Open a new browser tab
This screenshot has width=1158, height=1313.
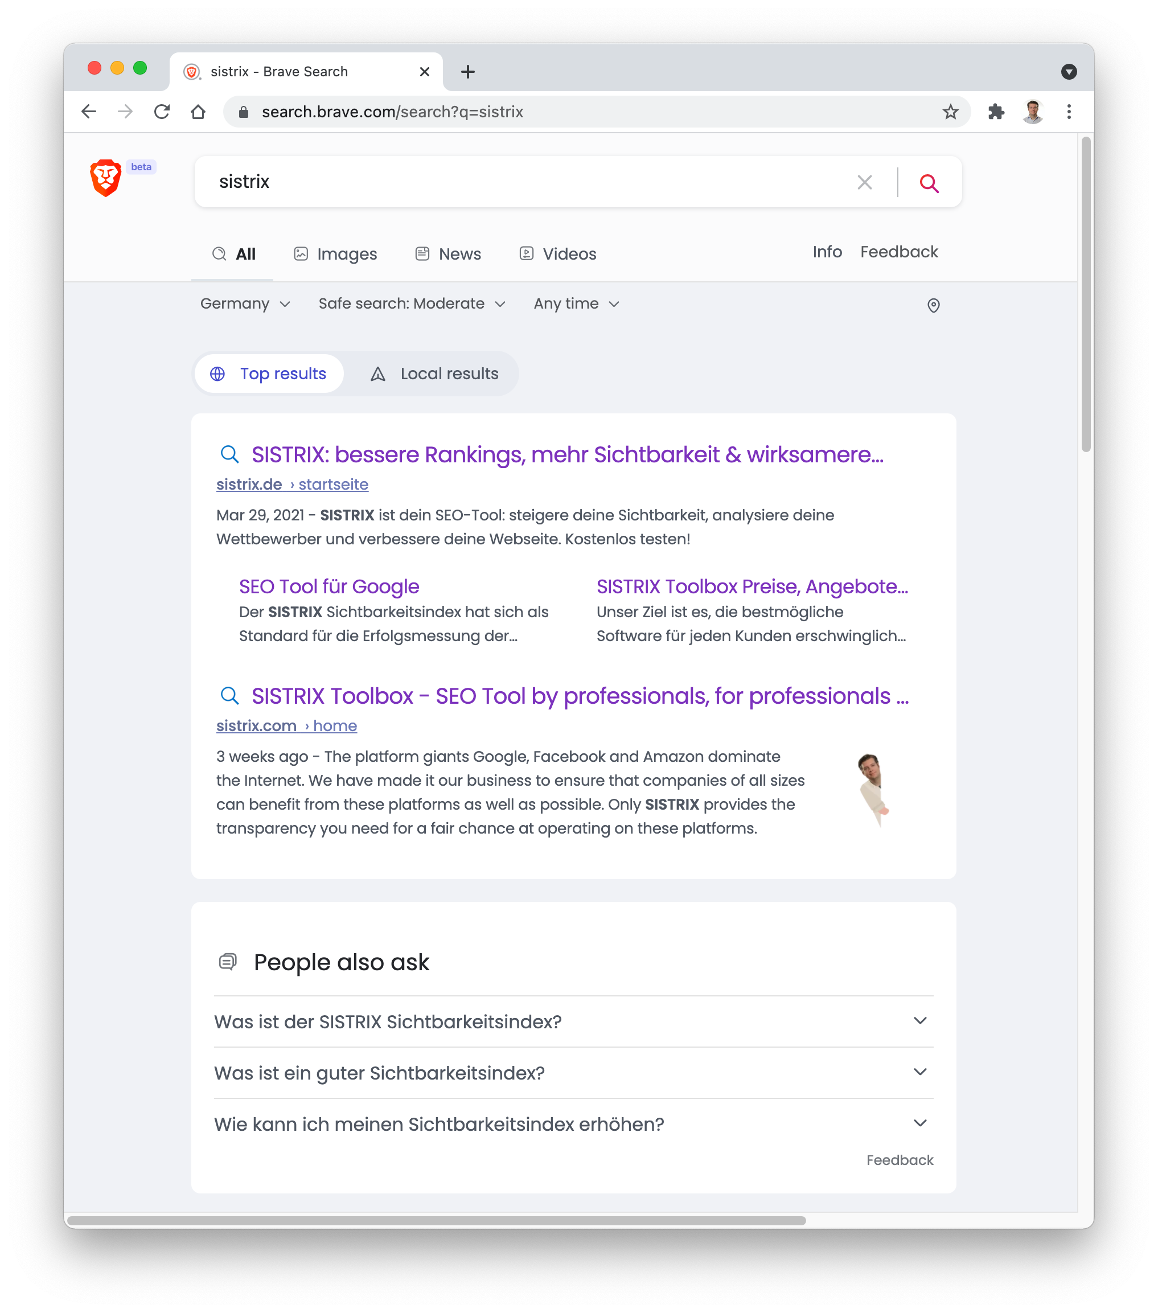(x=467, y=71)
